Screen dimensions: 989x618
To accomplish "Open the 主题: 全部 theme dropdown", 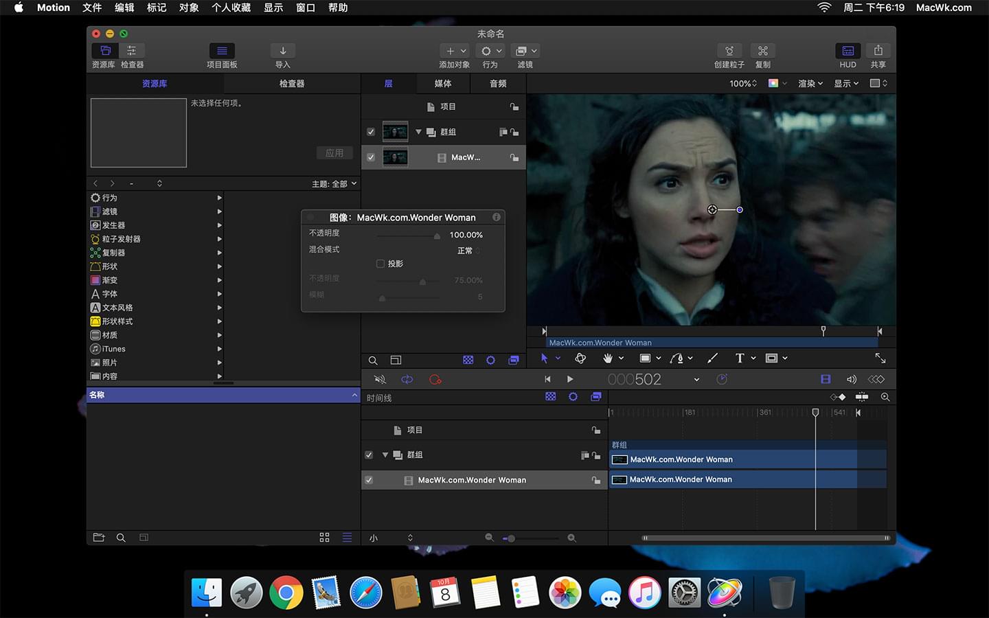I will click(x=334, y=183).
